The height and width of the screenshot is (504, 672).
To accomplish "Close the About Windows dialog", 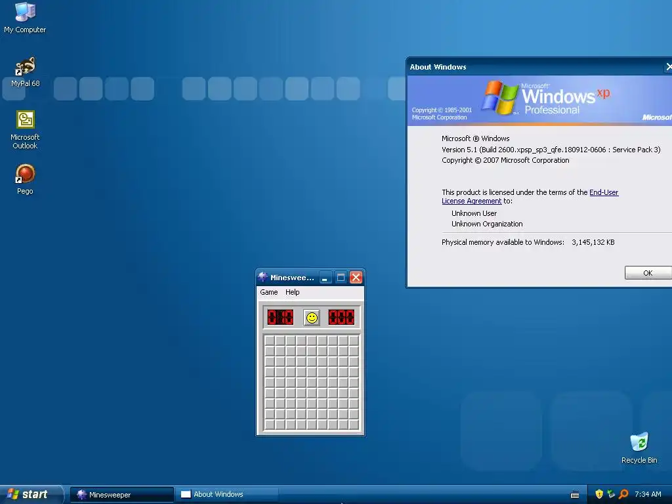I will pos(669,67).
